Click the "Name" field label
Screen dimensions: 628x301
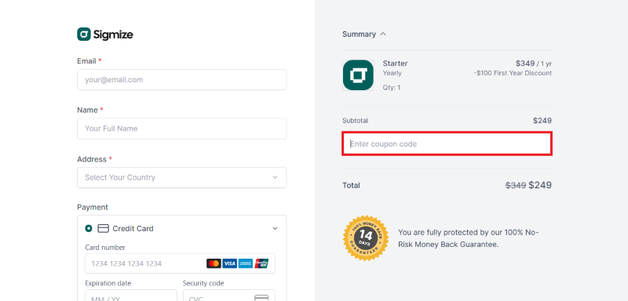click(x=87, y=110)
